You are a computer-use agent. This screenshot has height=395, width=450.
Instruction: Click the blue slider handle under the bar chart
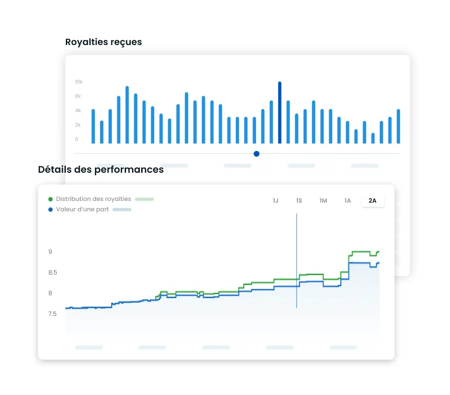[x=256, y=154]
